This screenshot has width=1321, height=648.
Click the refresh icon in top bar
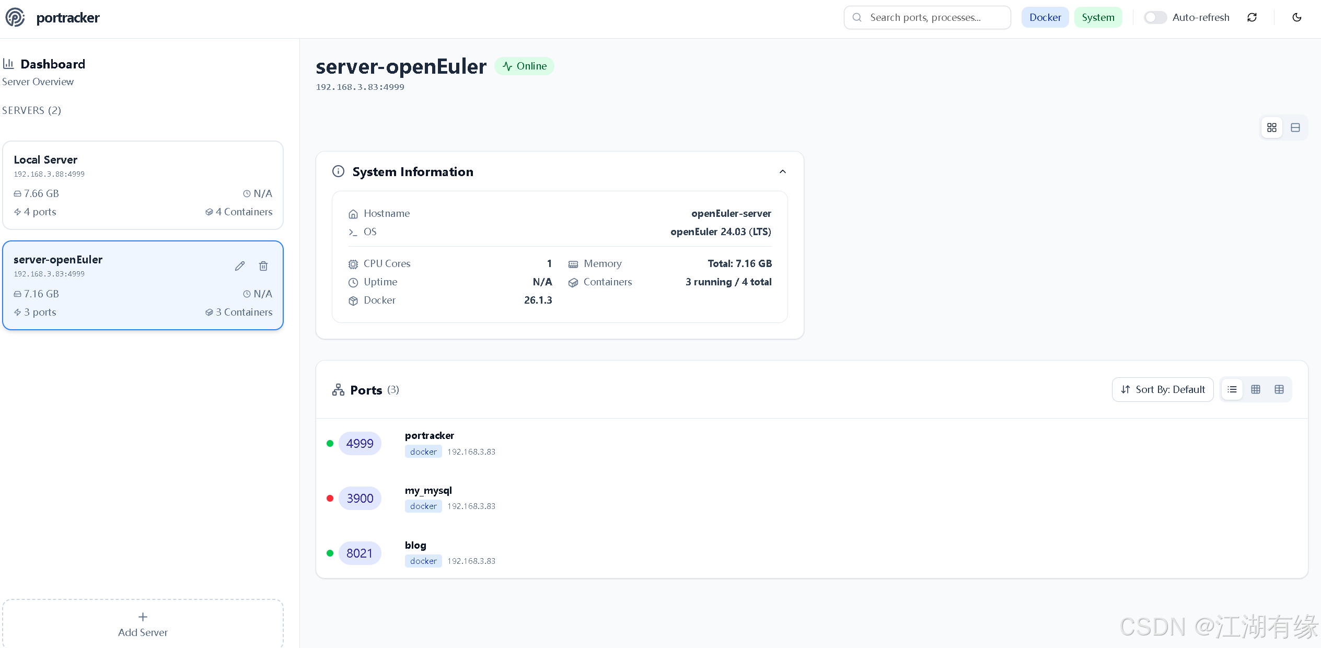[x=1252, y=17]
